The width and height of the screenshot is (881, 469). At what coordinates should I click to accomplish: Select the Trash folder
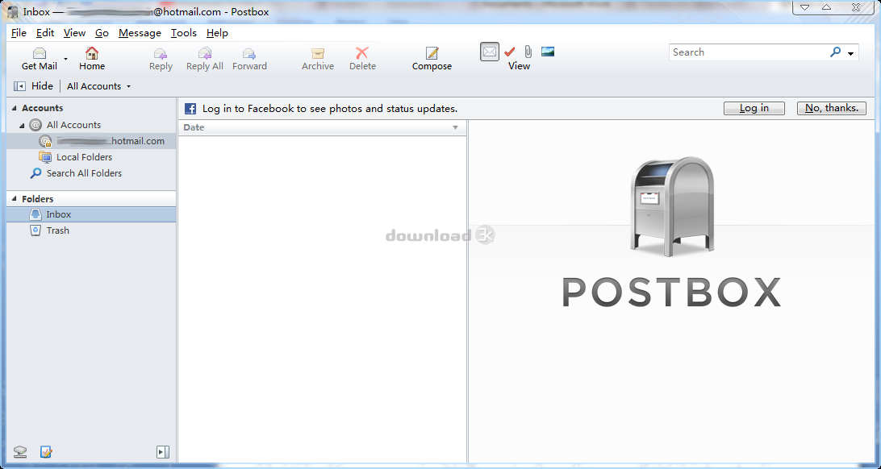tap(57, 230)
